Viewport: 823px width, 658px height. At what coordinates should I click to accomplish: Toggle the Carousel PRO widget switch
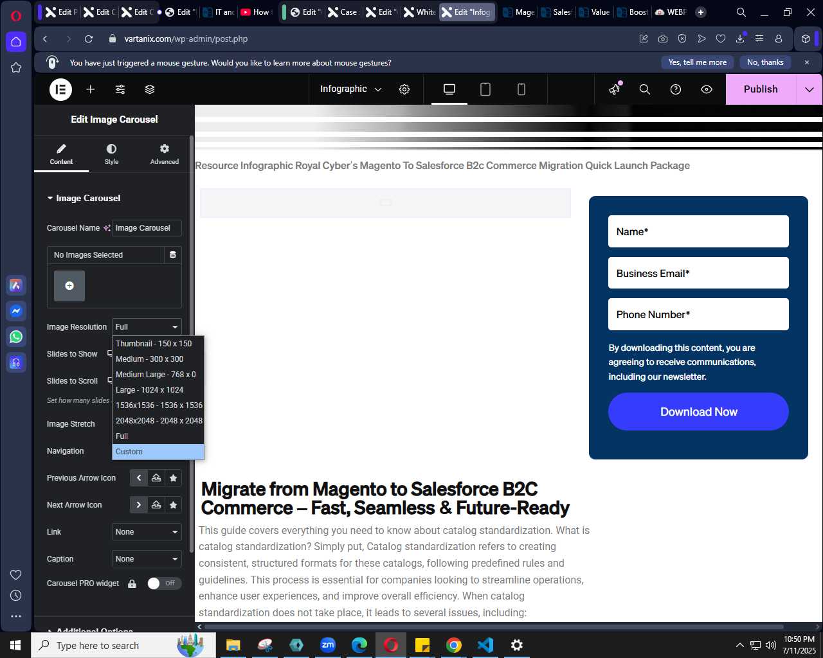click(x=164, y=583)
